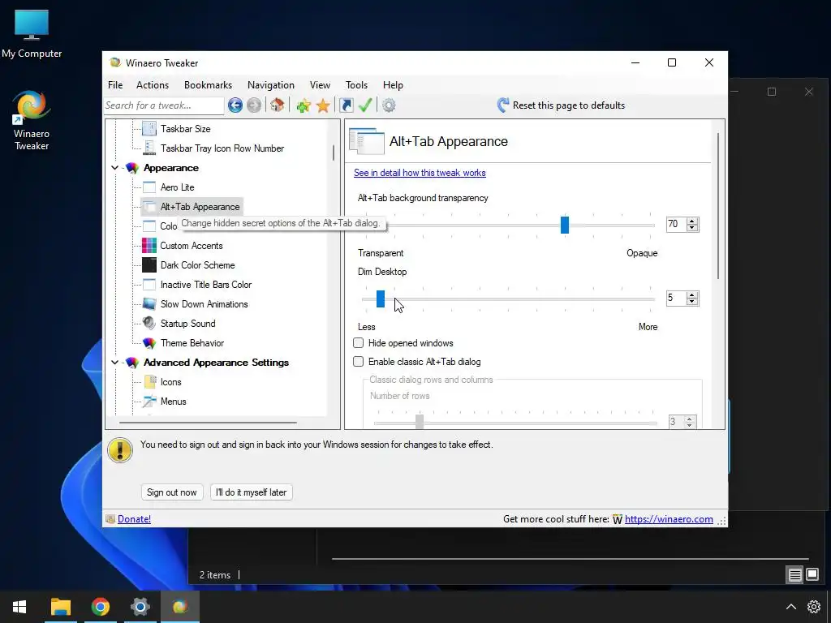The height and width of the screenshot is (623, 831).
Task: Open Settings gear on taskbar
Action: [140, 607]
